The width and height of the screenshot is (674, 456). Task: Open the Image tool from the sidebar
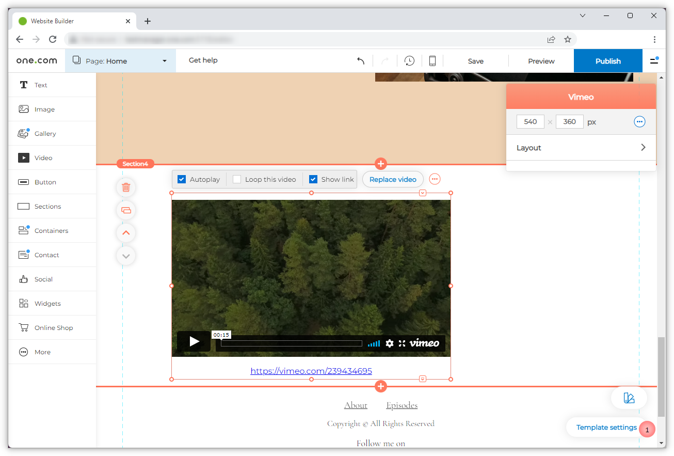click(x=44, y=109)
